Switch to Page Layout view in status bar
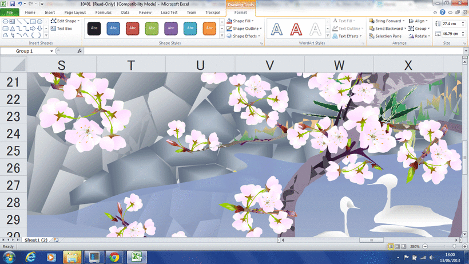This screenshot has width=469, height=264. 398,246
